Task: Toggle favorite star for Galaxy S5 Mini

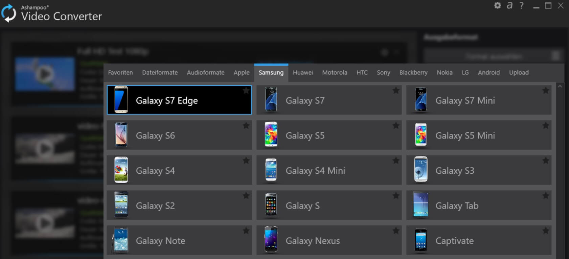Action: tap(546, 126)
